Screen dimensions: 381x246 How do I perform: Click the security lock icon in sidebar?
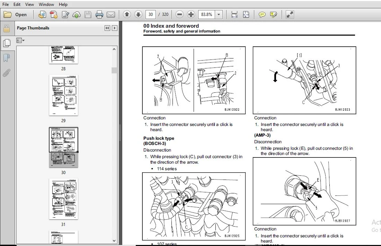coord(7,28)
